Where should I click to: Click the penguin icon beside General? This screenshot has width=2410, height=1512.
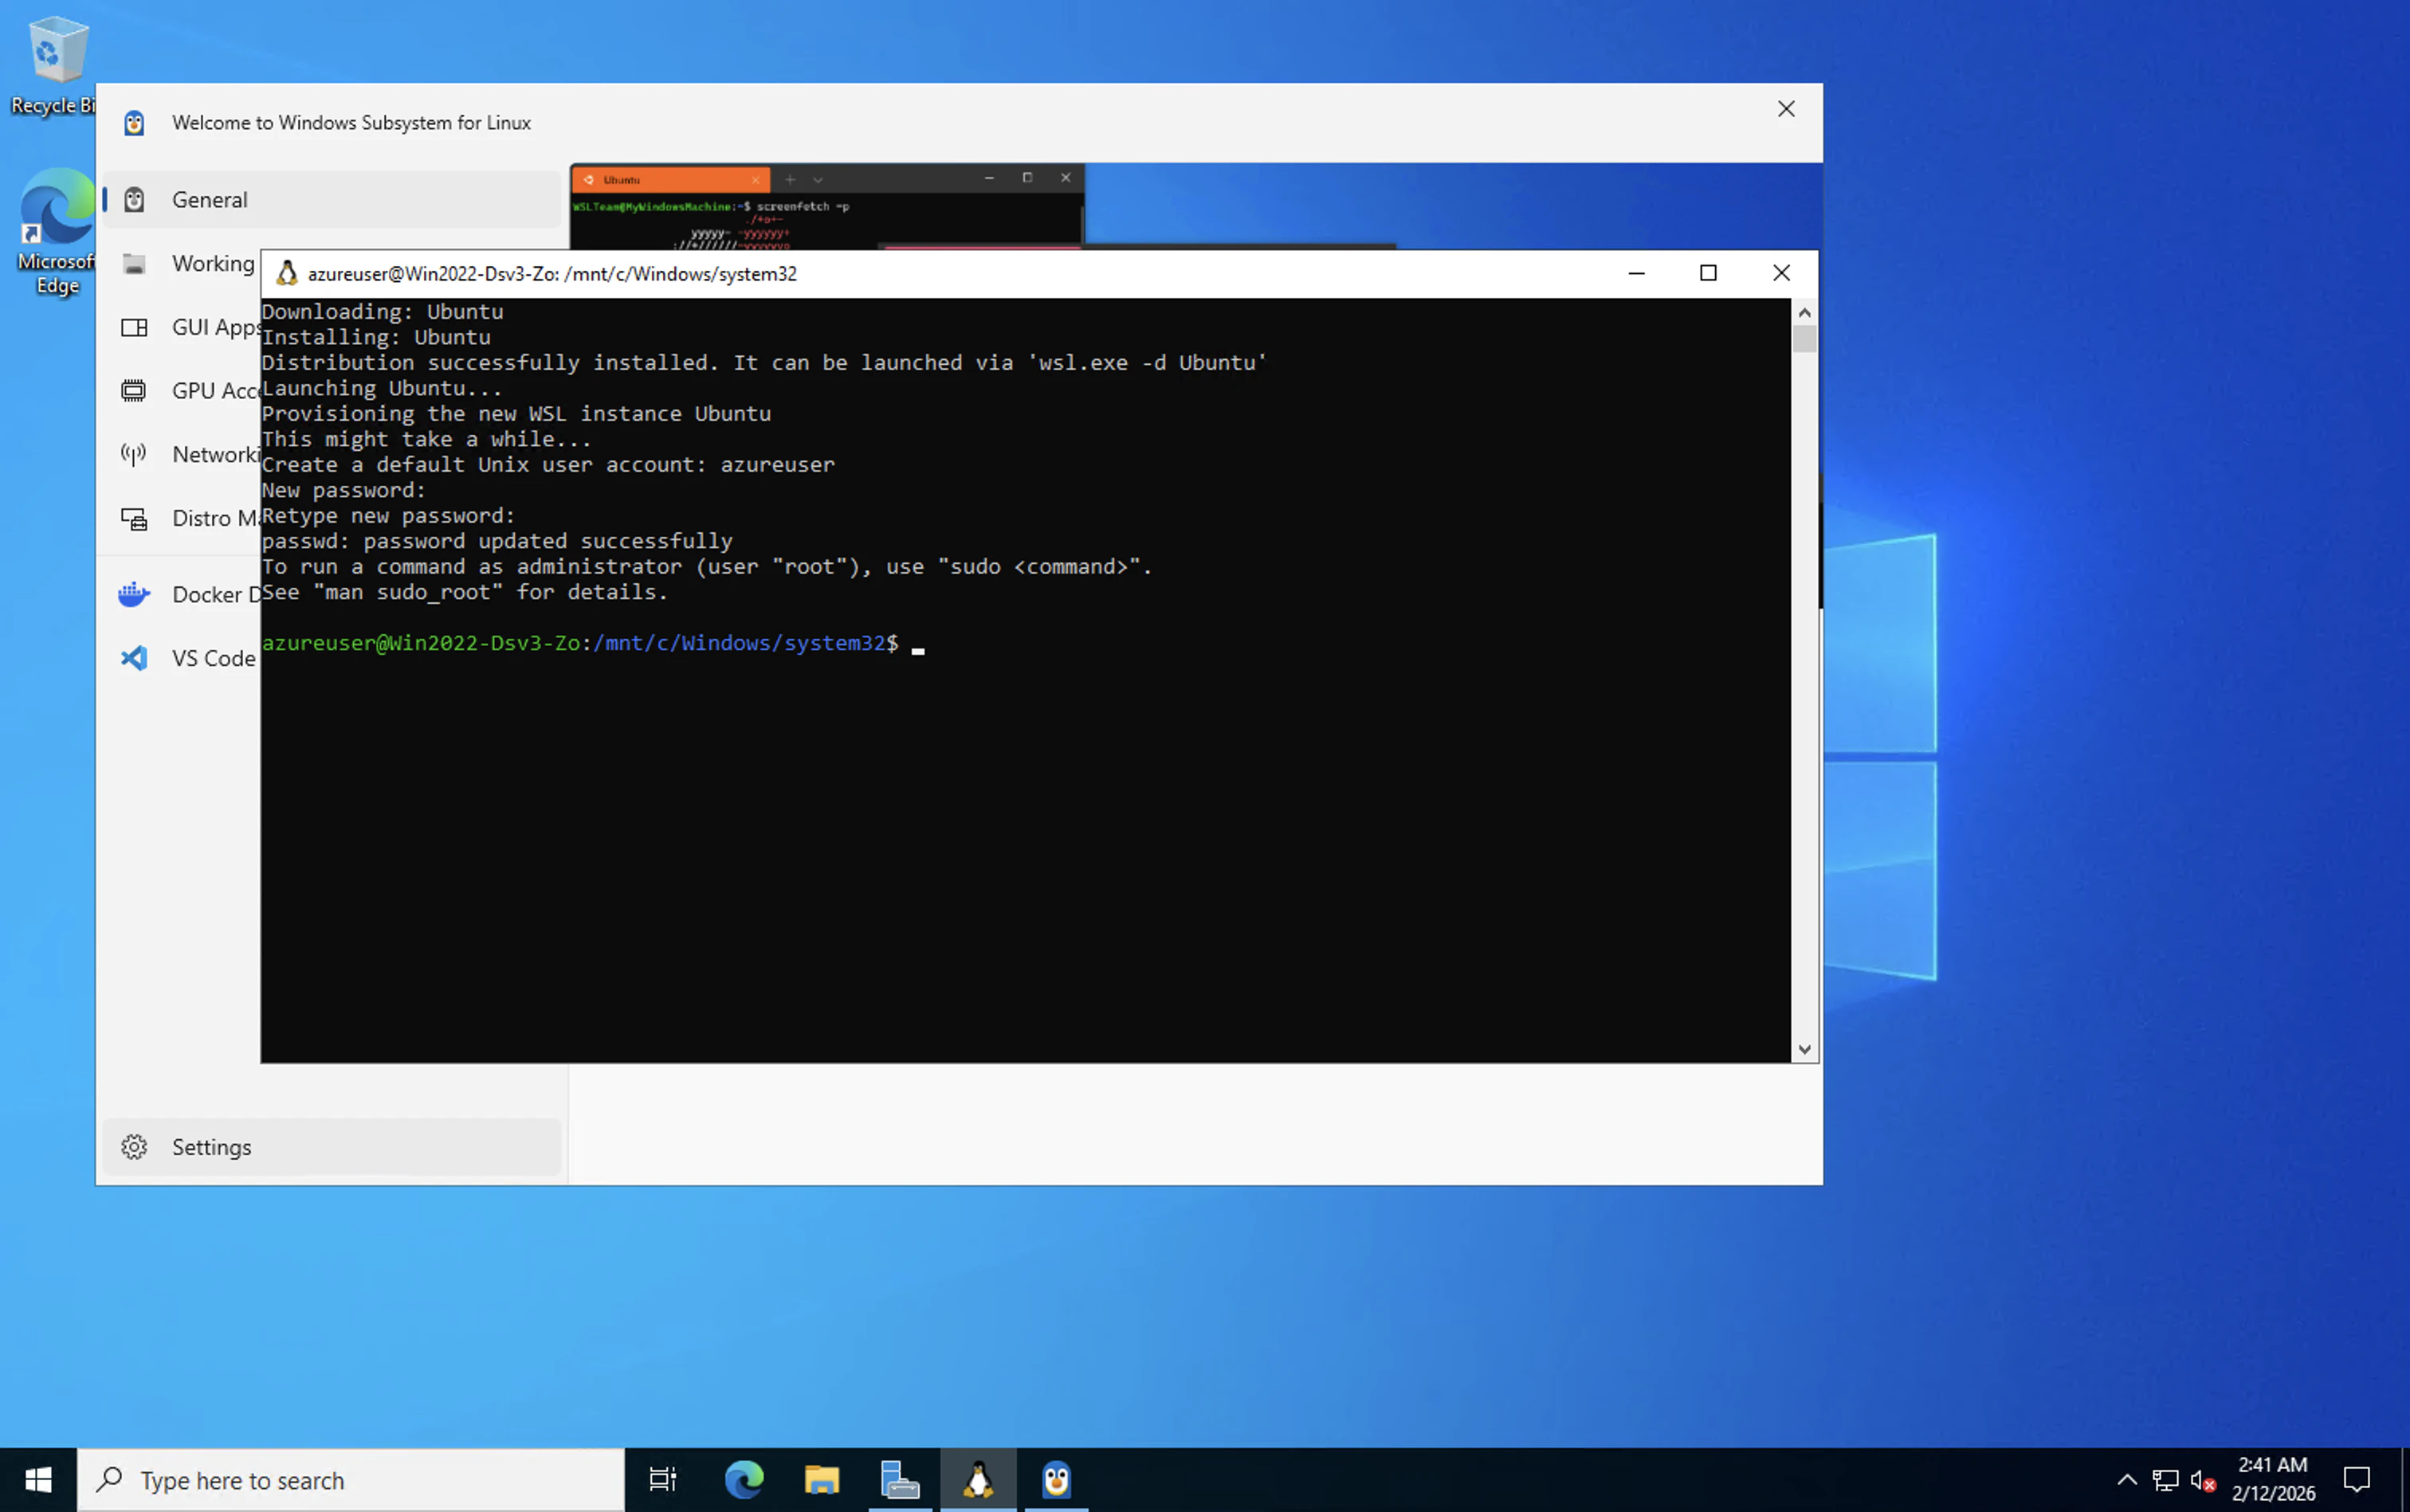(x=134, y=199)
